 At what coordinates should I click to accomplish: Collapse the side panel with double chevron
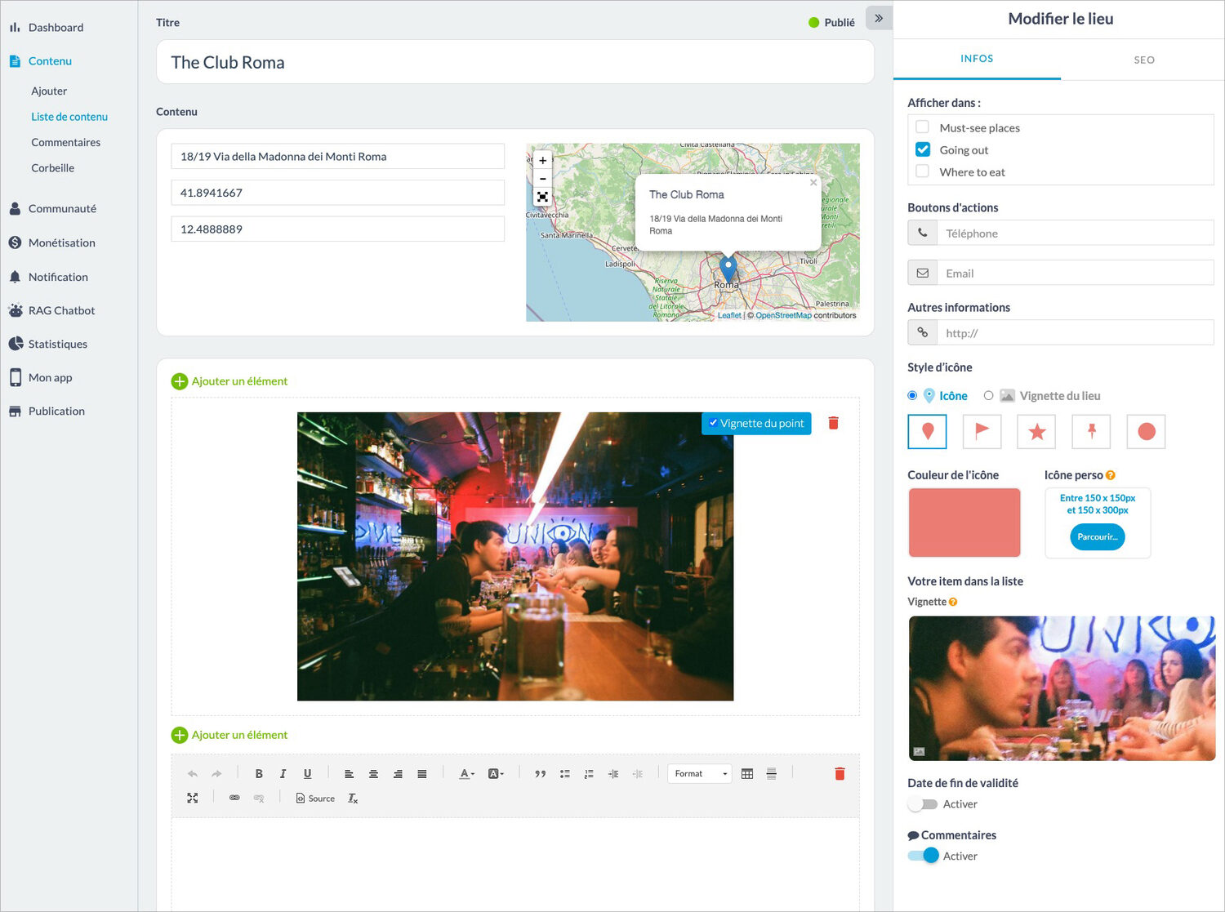point(879,18)
